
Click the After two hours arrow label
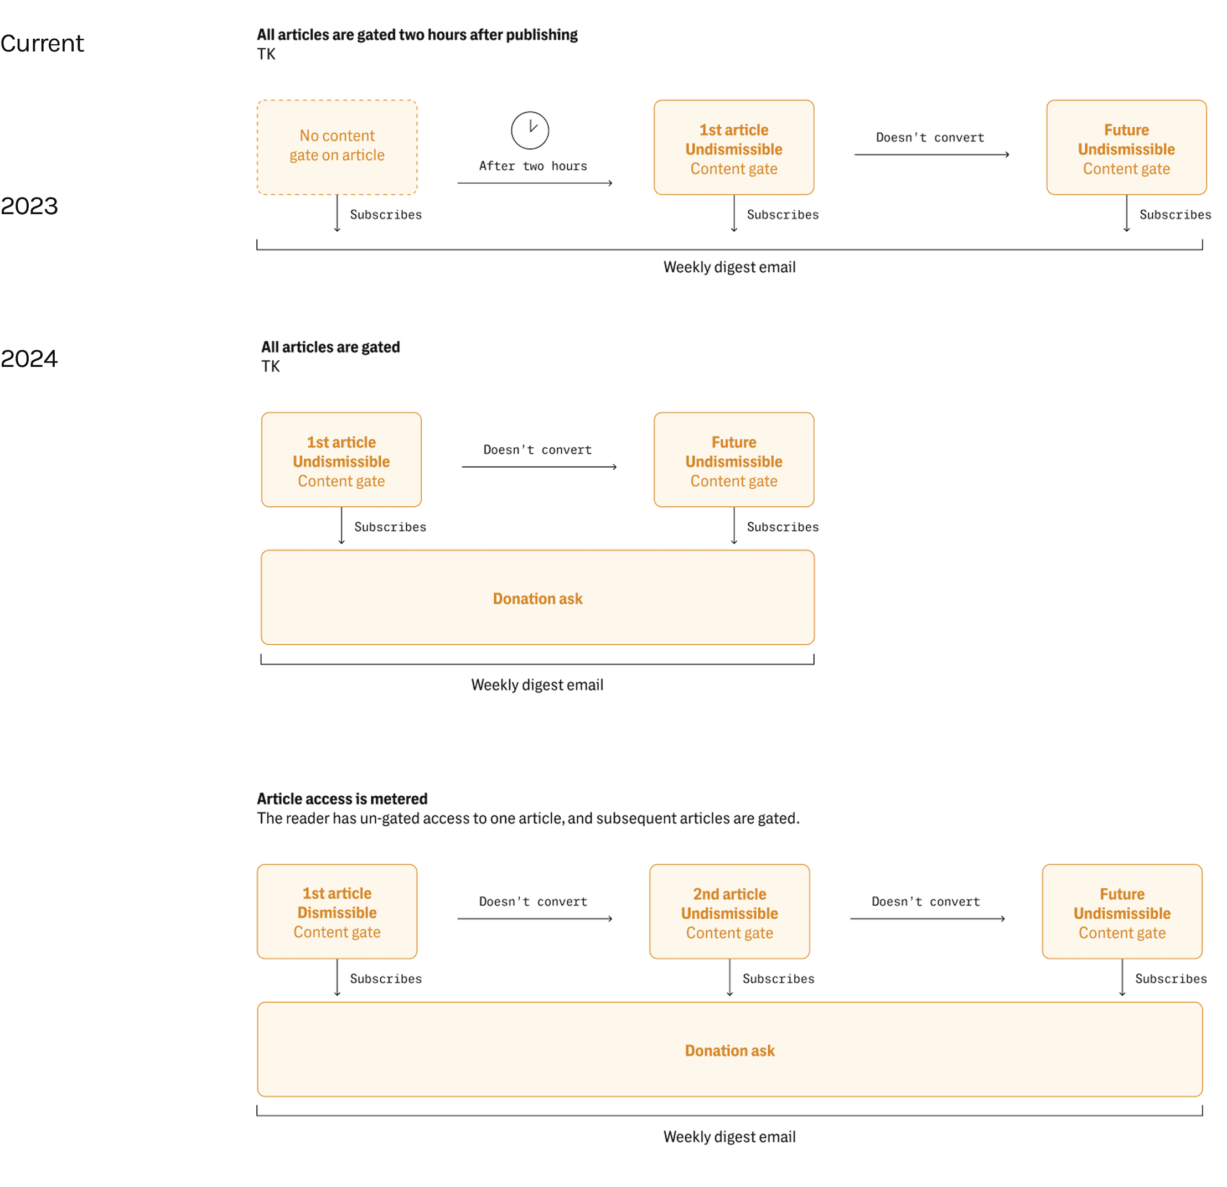(x=533, y=166)
